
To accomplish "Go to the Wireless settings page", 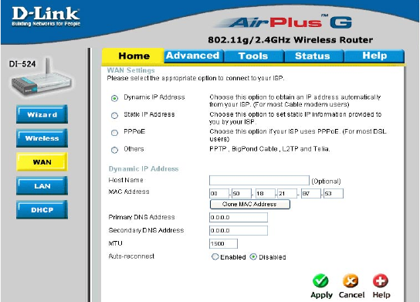I will click(x=42, y=138).
